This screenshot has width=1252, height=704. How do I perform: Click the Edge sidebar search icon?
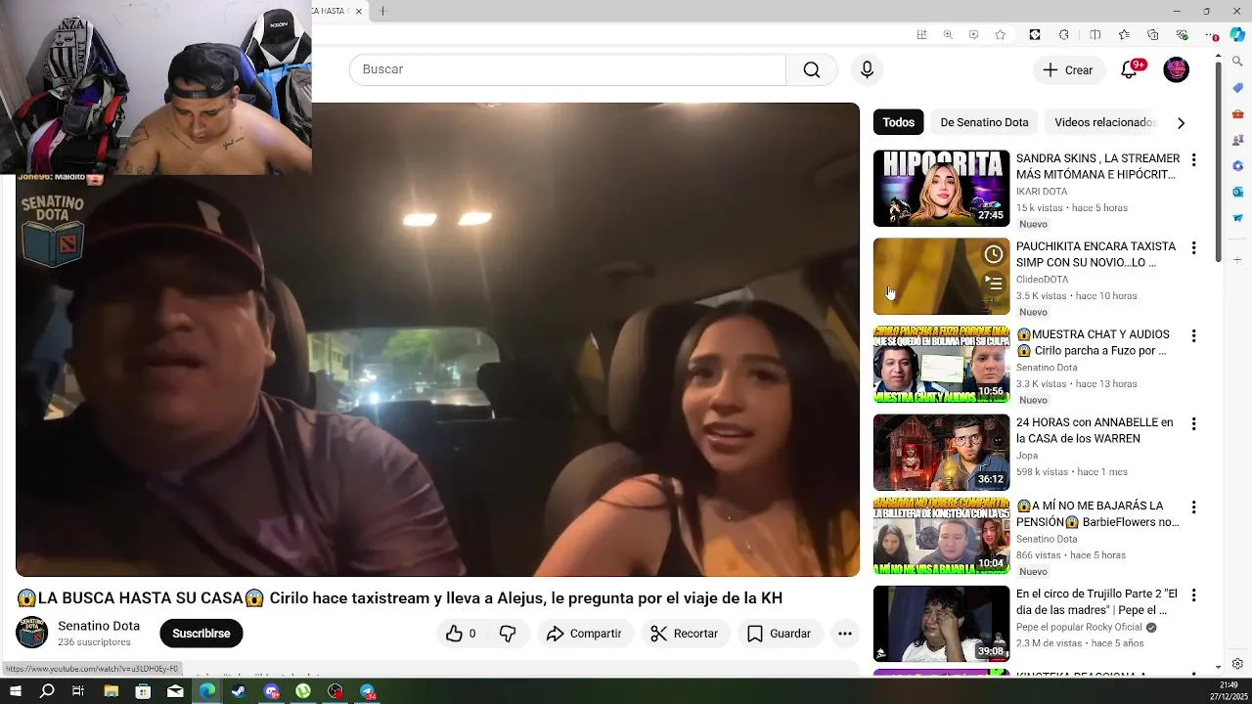[1237, 62]
